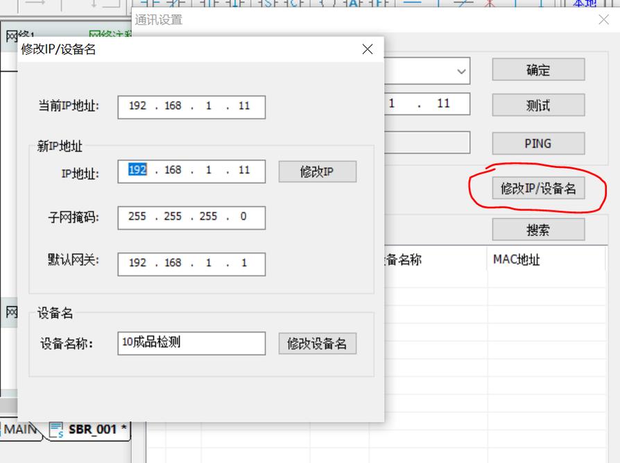Insert a falling edge pulse contact
Screen dimensions: 620x463
click(236, 4)
